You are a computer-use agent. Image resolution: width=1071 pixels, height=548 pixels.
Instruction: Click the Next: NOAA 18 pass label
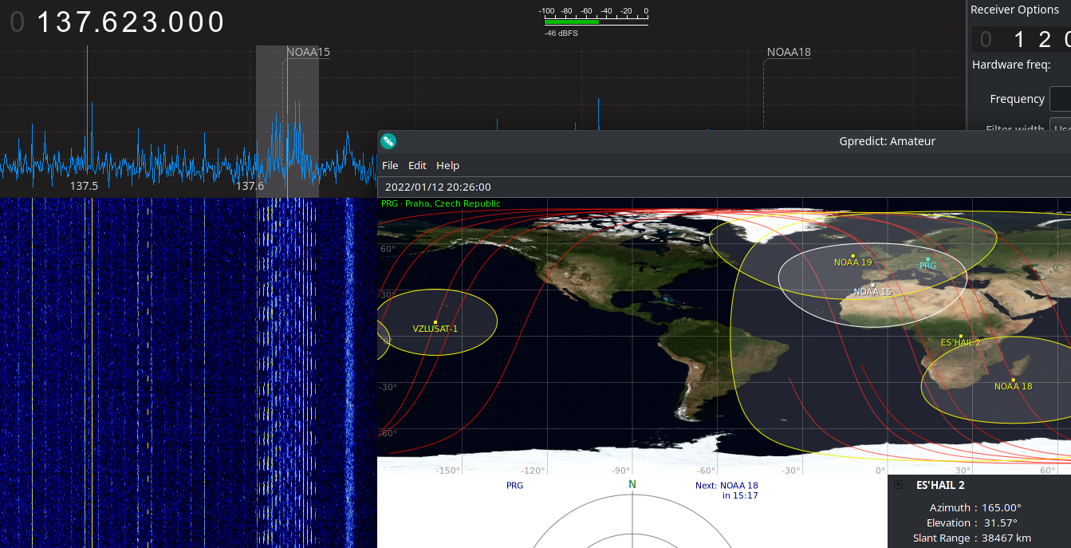726,490
